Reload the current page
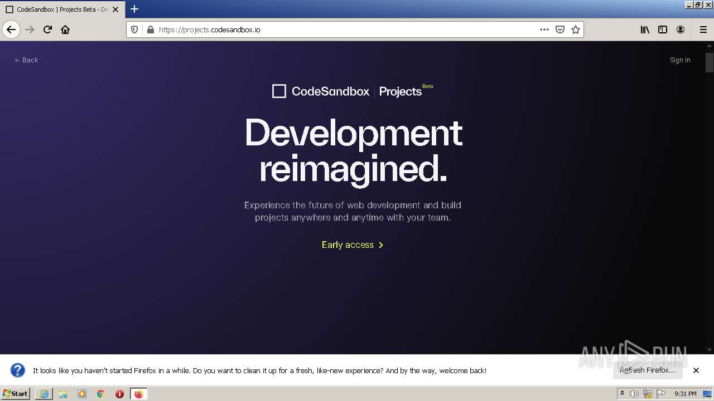 point(47,30)
